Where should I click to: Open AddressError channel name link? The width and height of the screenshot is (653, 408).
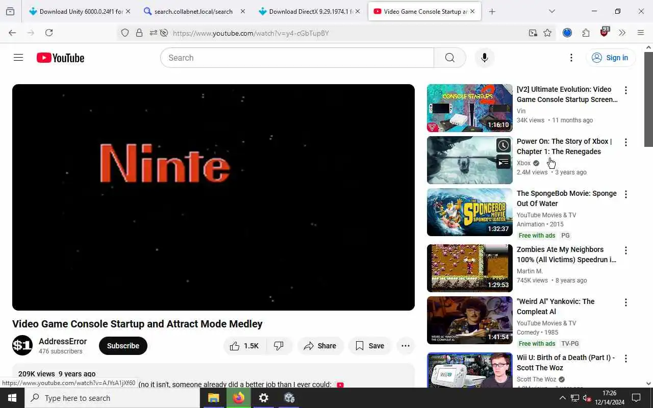click(x=63, y=342)
